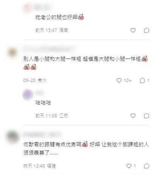This screenshot has height=174, width=158.
Task: Like the 哈哈哈 reply
Action: tap(133, 116)
